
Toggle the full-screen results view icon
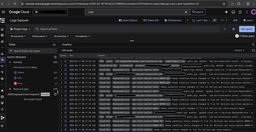click(253, 50)
